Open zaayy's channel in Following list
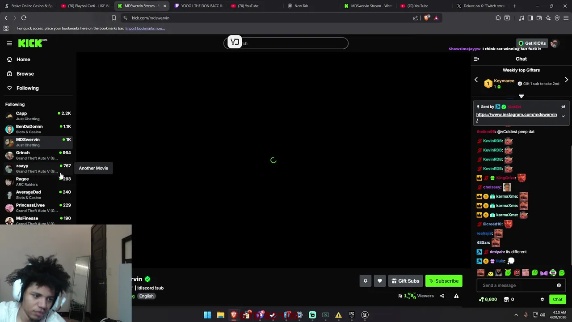 pyautogui.click(x=38, y=168)
